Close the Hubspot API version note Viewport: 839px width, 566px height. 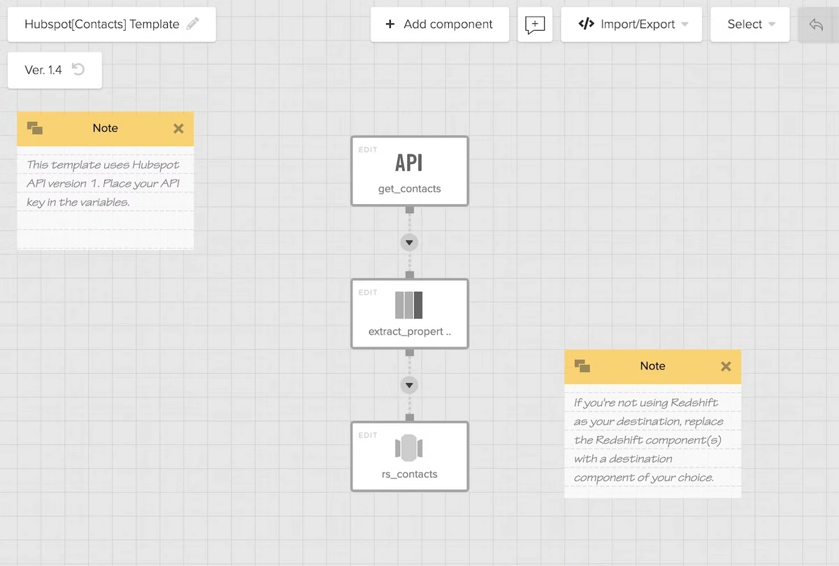178,129
